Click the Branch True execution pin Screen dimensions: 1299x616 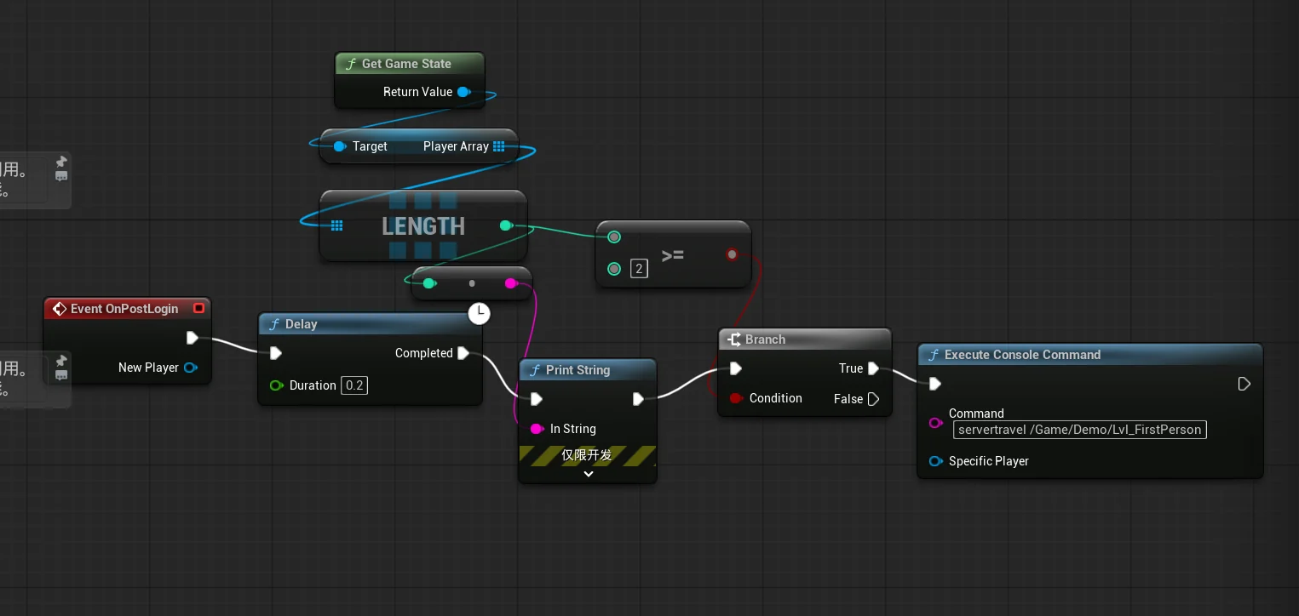click(x=872, y=368)
